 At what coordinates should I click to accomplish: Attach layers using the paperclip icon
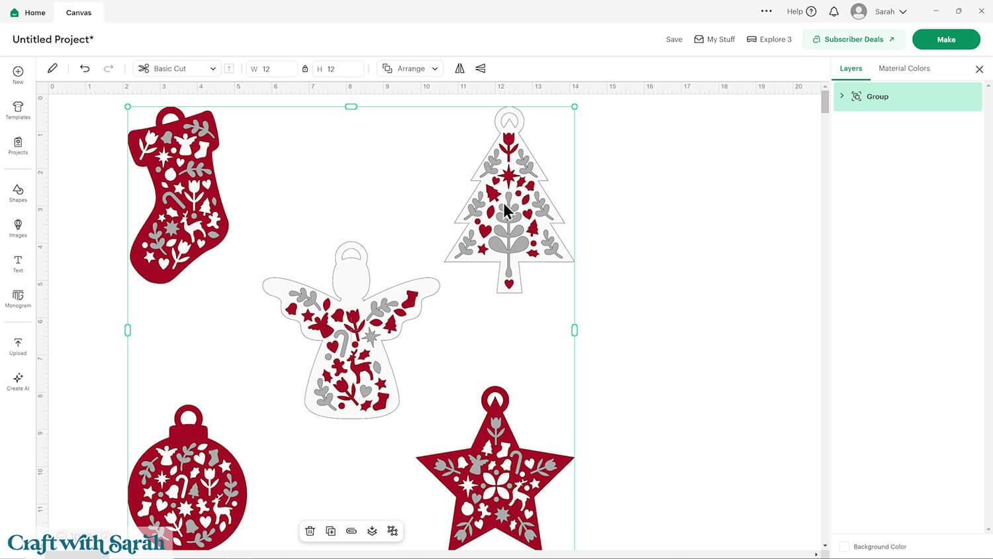[x=352, y=531]
